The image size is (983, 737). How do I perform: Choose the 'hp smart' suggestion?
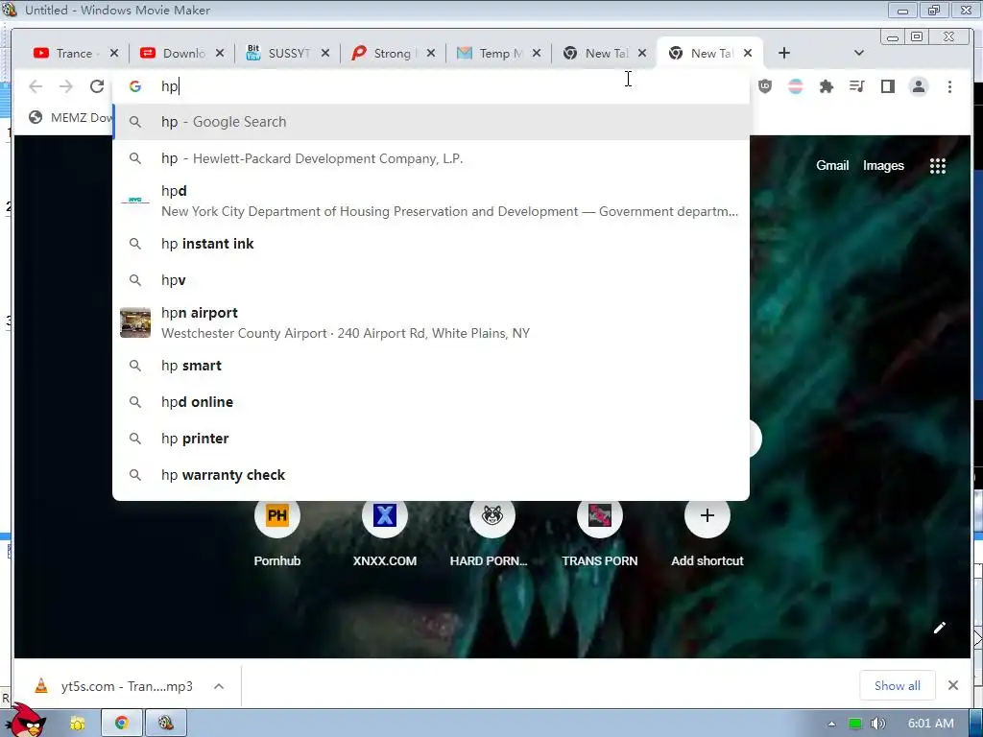click(x=431, y=366)
